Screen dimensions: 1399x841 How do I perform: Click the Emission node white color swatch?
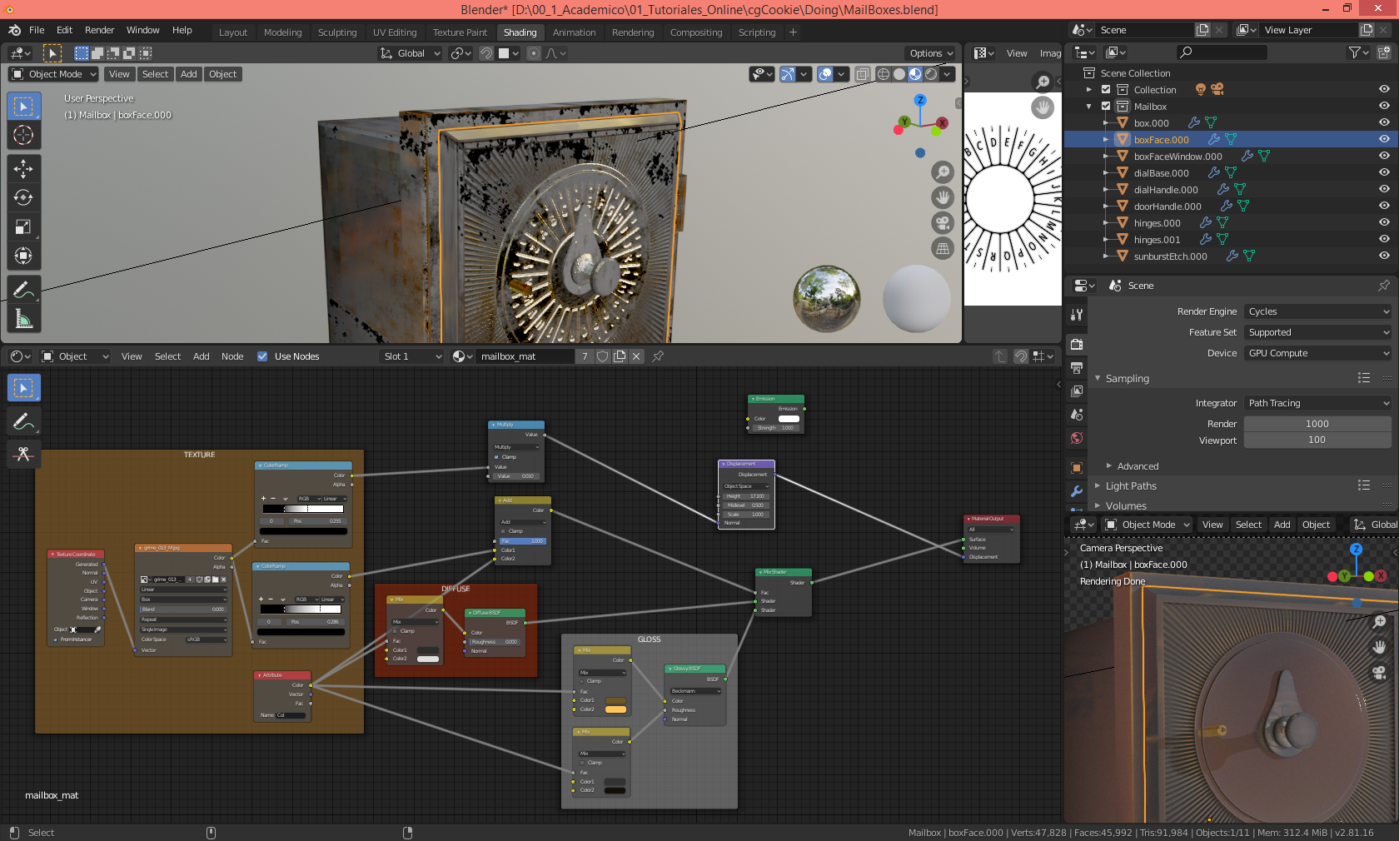789,419
